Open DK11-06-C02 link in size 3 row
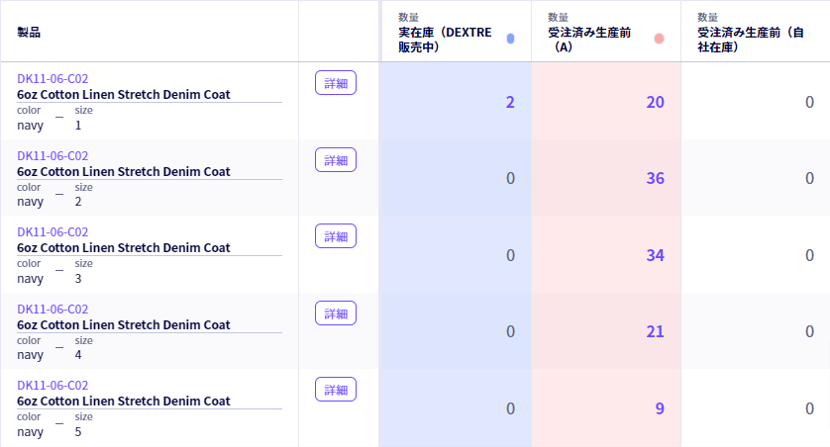 tap(52, 232)
